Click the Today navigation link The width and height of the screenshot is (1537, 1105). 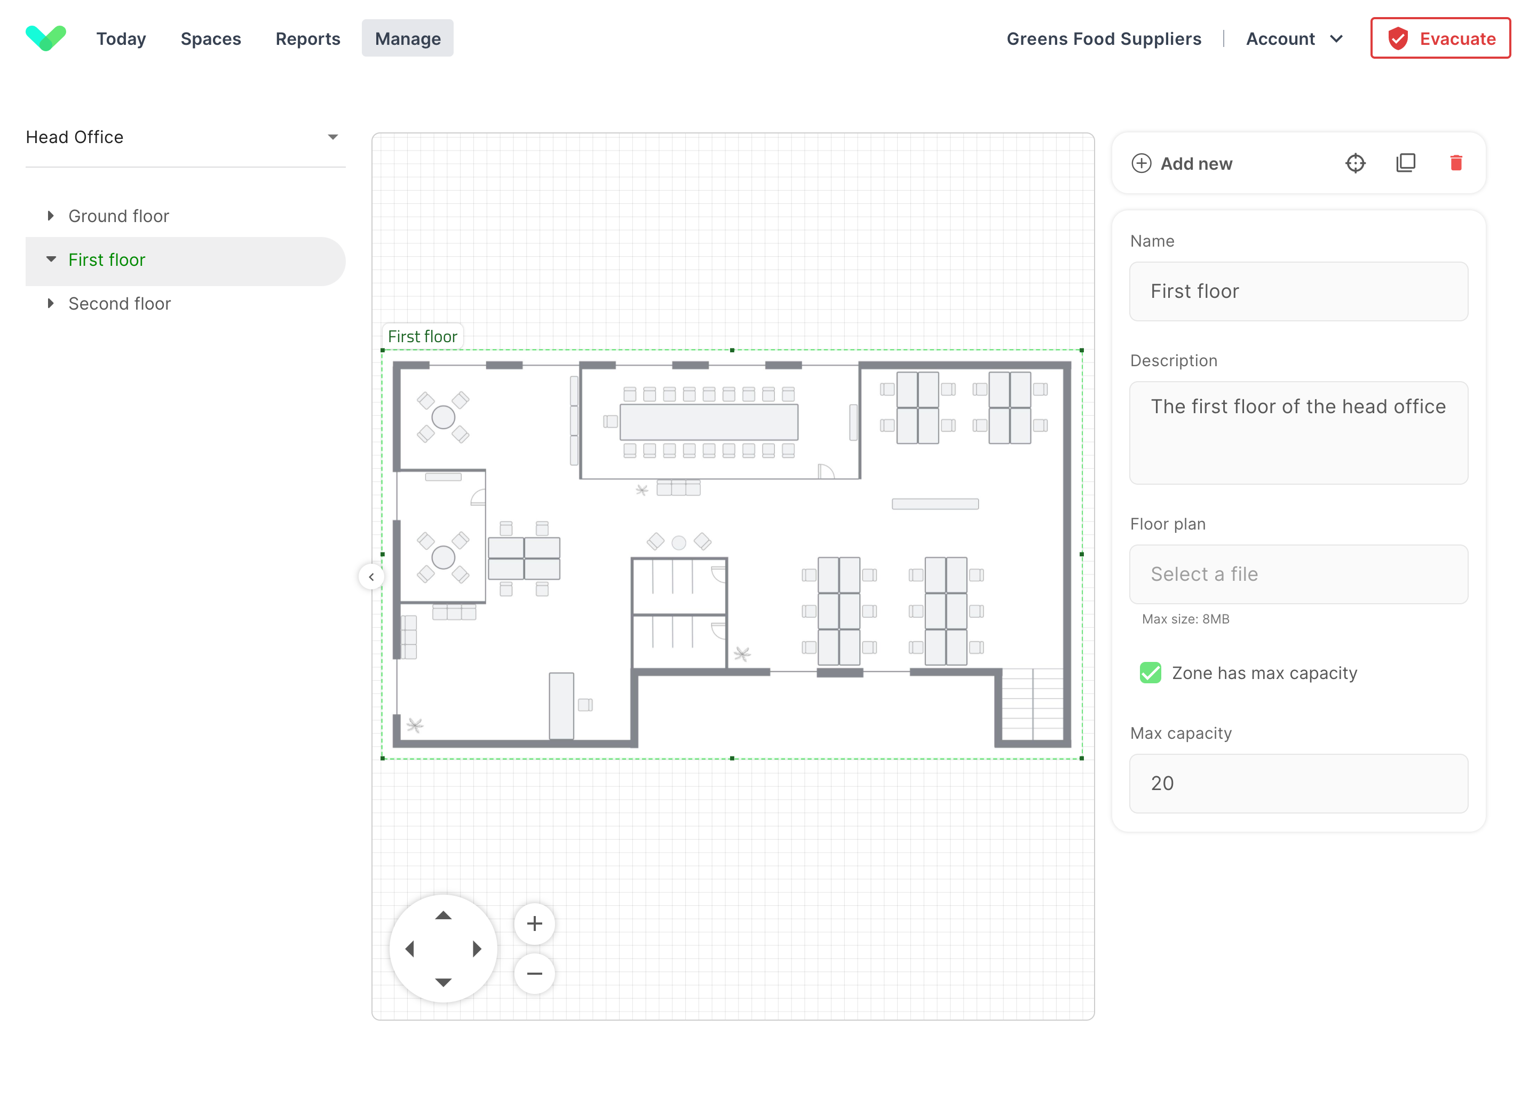[122, 38]
